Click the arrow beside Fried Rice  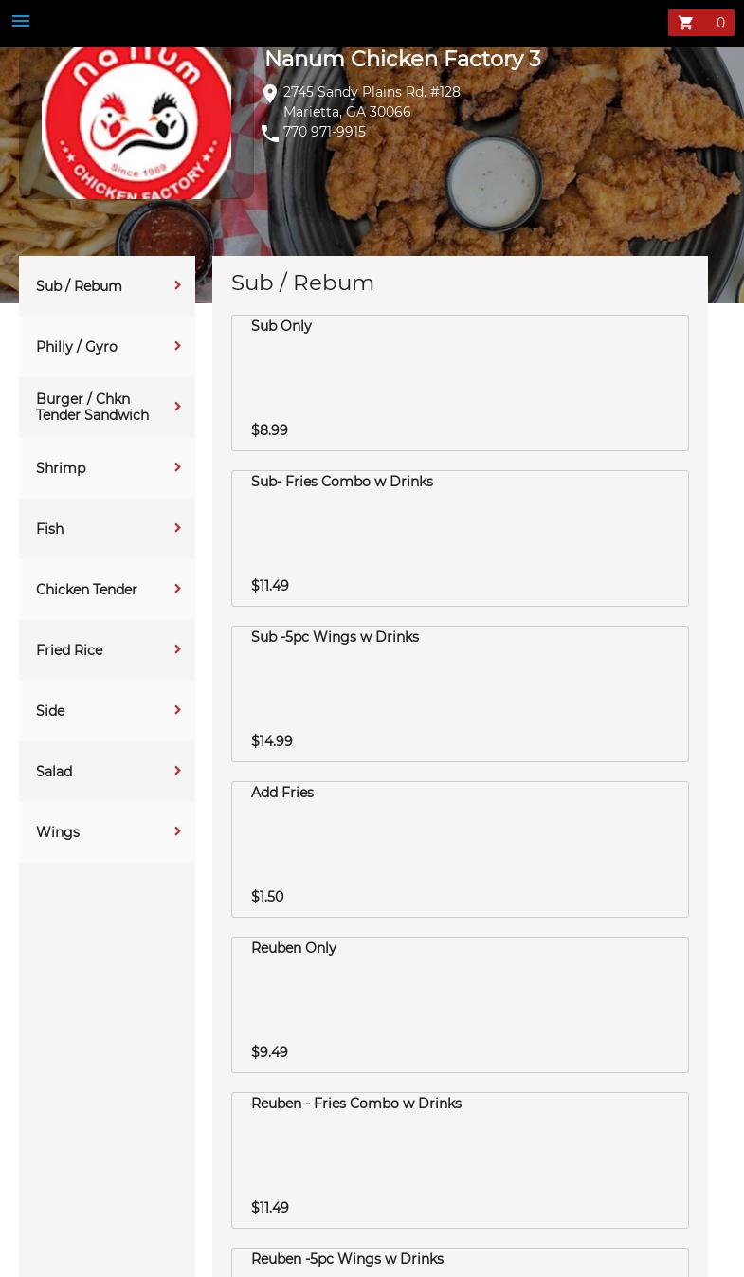pos(177,649)
